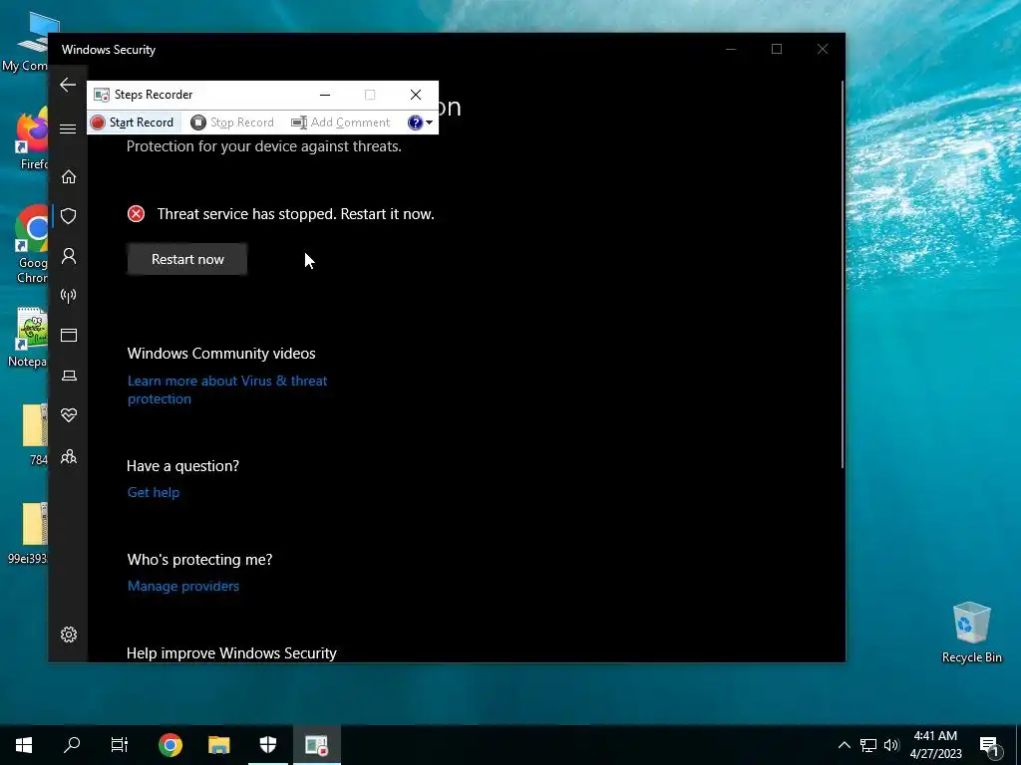Screen dimensions: 1021x765
Task: Open Windows Security settings gear
Action: click(x=69, y=635)
